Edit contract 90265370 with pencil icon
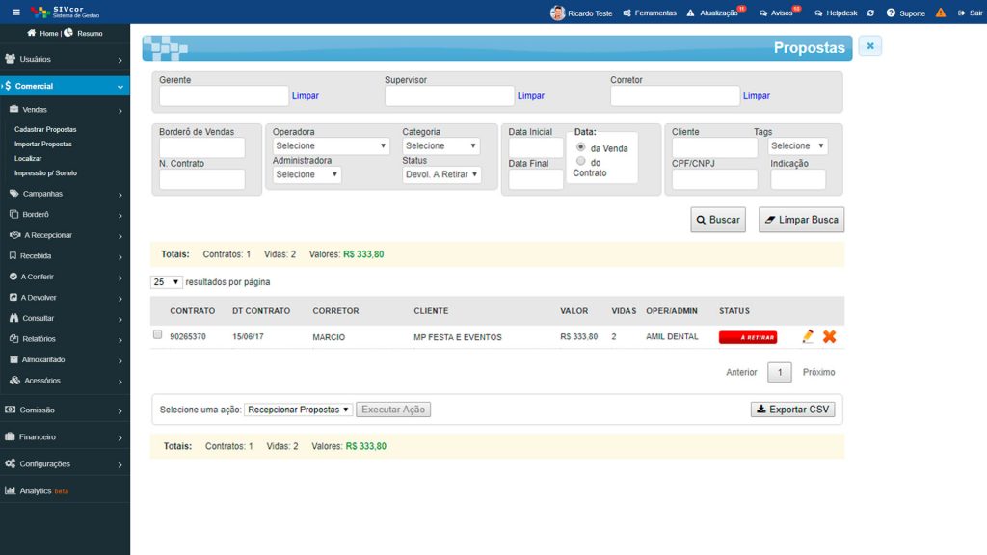The height and width of the screenshot is (555, 987). 808,336
